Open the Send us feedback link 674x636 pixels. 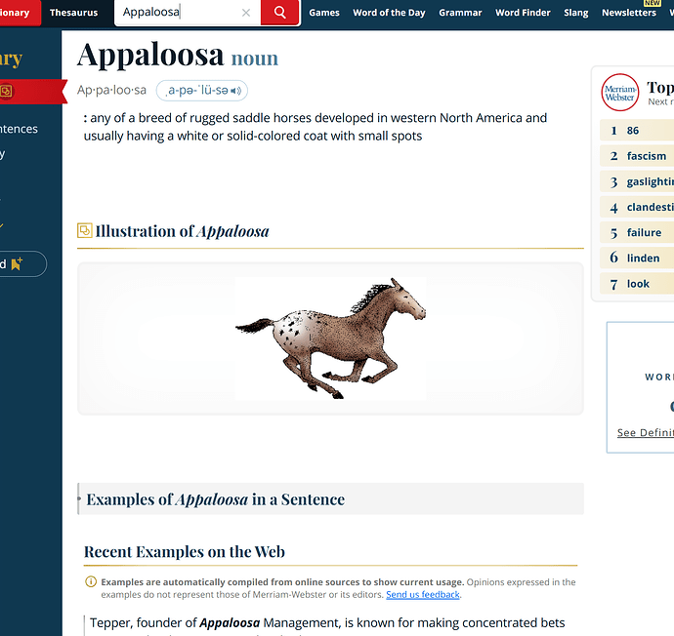423,595
